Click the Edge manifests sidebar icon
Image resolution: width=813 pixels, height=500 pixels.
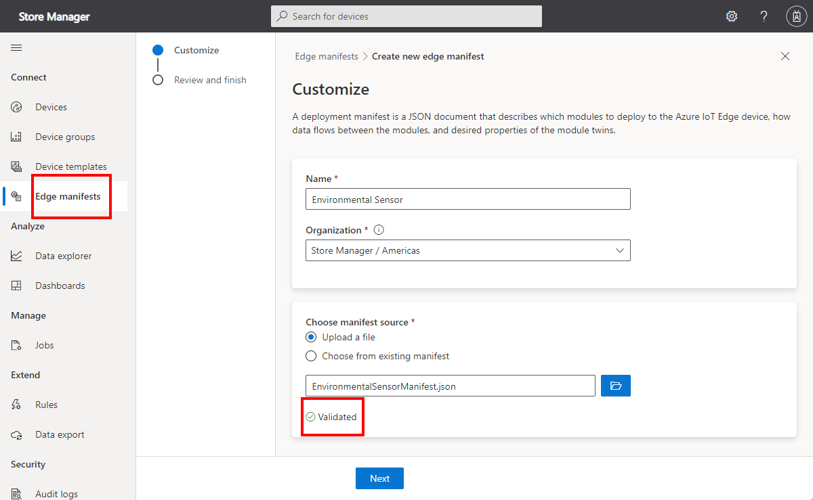15,196
